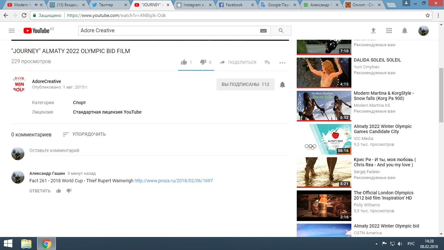The image size is (444, 250).
Task: Open Стандартная лицензия YouTube license text
Action: coord(107,112)
